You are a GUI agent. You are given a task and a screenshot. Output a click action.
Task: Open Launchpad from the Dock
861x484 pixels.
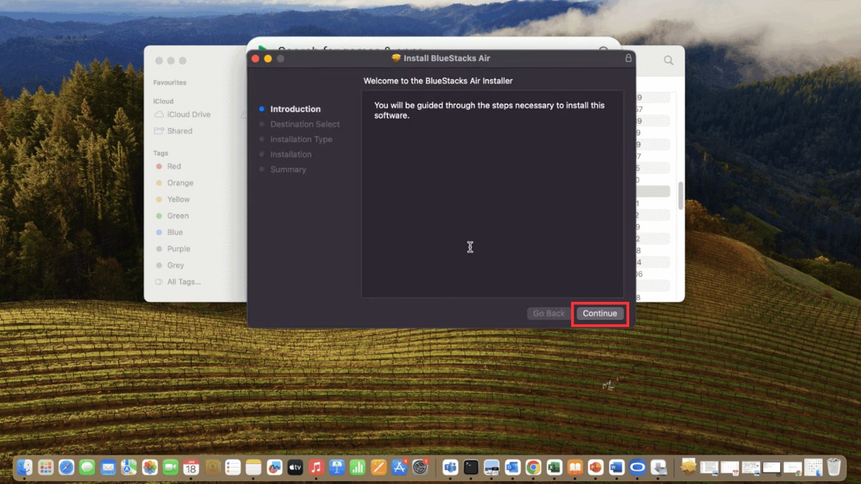[x=46, y=468]
